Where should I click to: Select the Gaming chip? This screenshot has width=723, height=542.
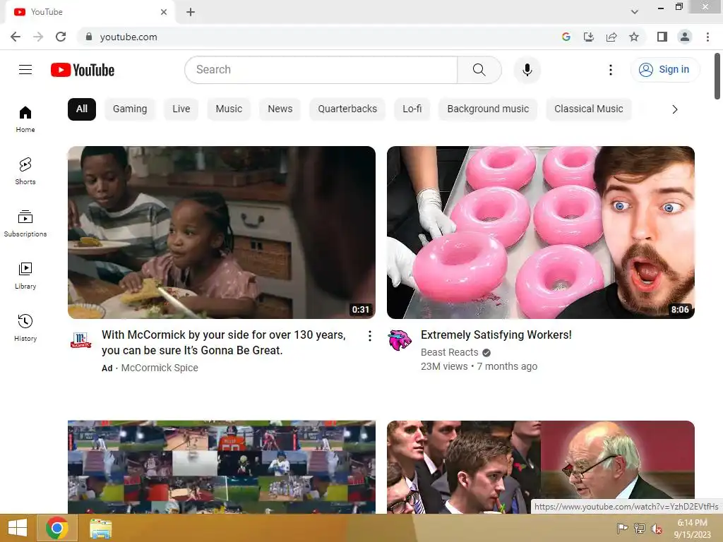[130, 109]
